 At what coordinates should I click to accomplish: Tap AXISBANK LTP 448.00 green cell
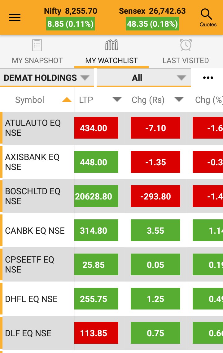tap(96, 162)
